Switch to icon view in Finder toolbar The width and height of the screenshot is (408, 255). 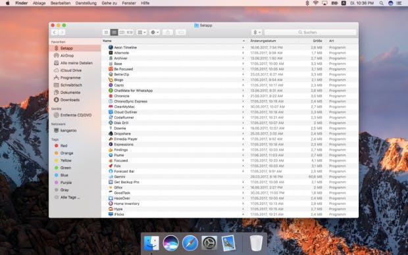[x=106, y=32]
